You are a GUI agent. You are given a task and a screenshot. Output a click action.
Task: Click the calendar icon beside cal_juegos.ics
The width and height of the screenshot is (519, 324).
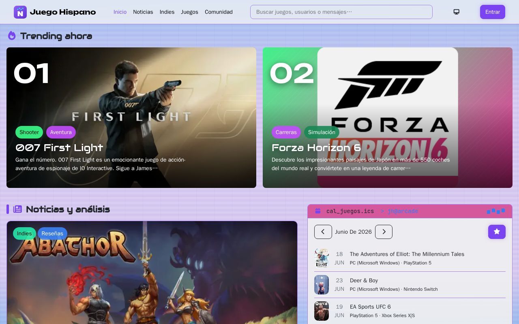point(318,211)
